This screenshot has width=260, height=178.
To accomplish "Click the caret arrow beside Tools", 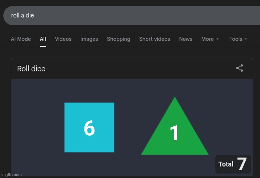I will (x=246, y=39).
